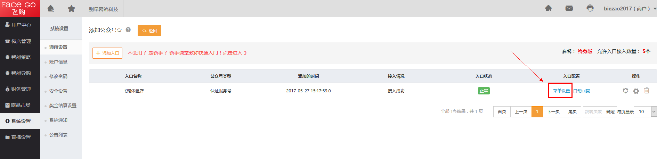Click the 添加入口 button
This screenshot has width=657, height=159.
coord(107,53)
